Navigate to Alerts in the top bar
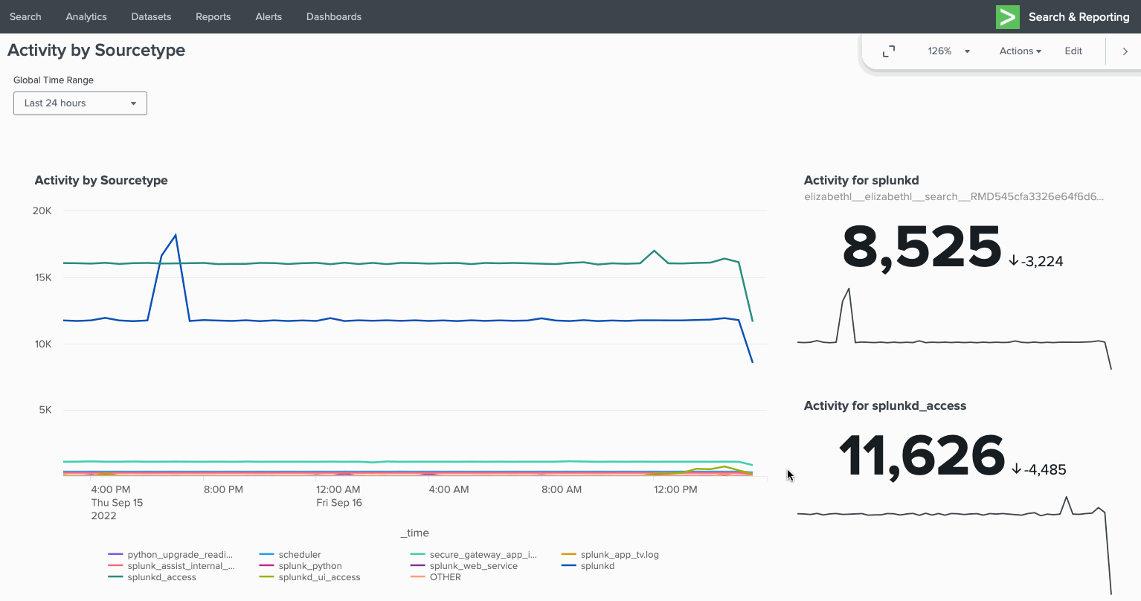The width and height of the screenshot is (1141, 601). pyautogui.click(x=269, y=16)
